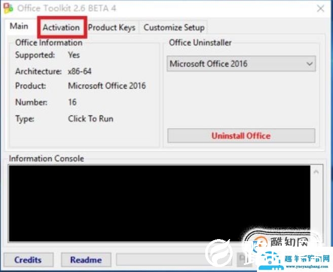Go to the Customize Setup tab
Viewport: 333px width, 272px height.
click(174, 27)
